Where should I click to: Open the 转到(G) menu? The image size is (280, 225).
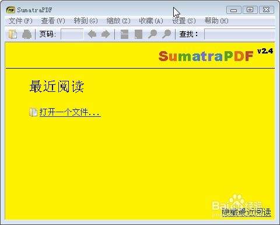click(86, 21)
